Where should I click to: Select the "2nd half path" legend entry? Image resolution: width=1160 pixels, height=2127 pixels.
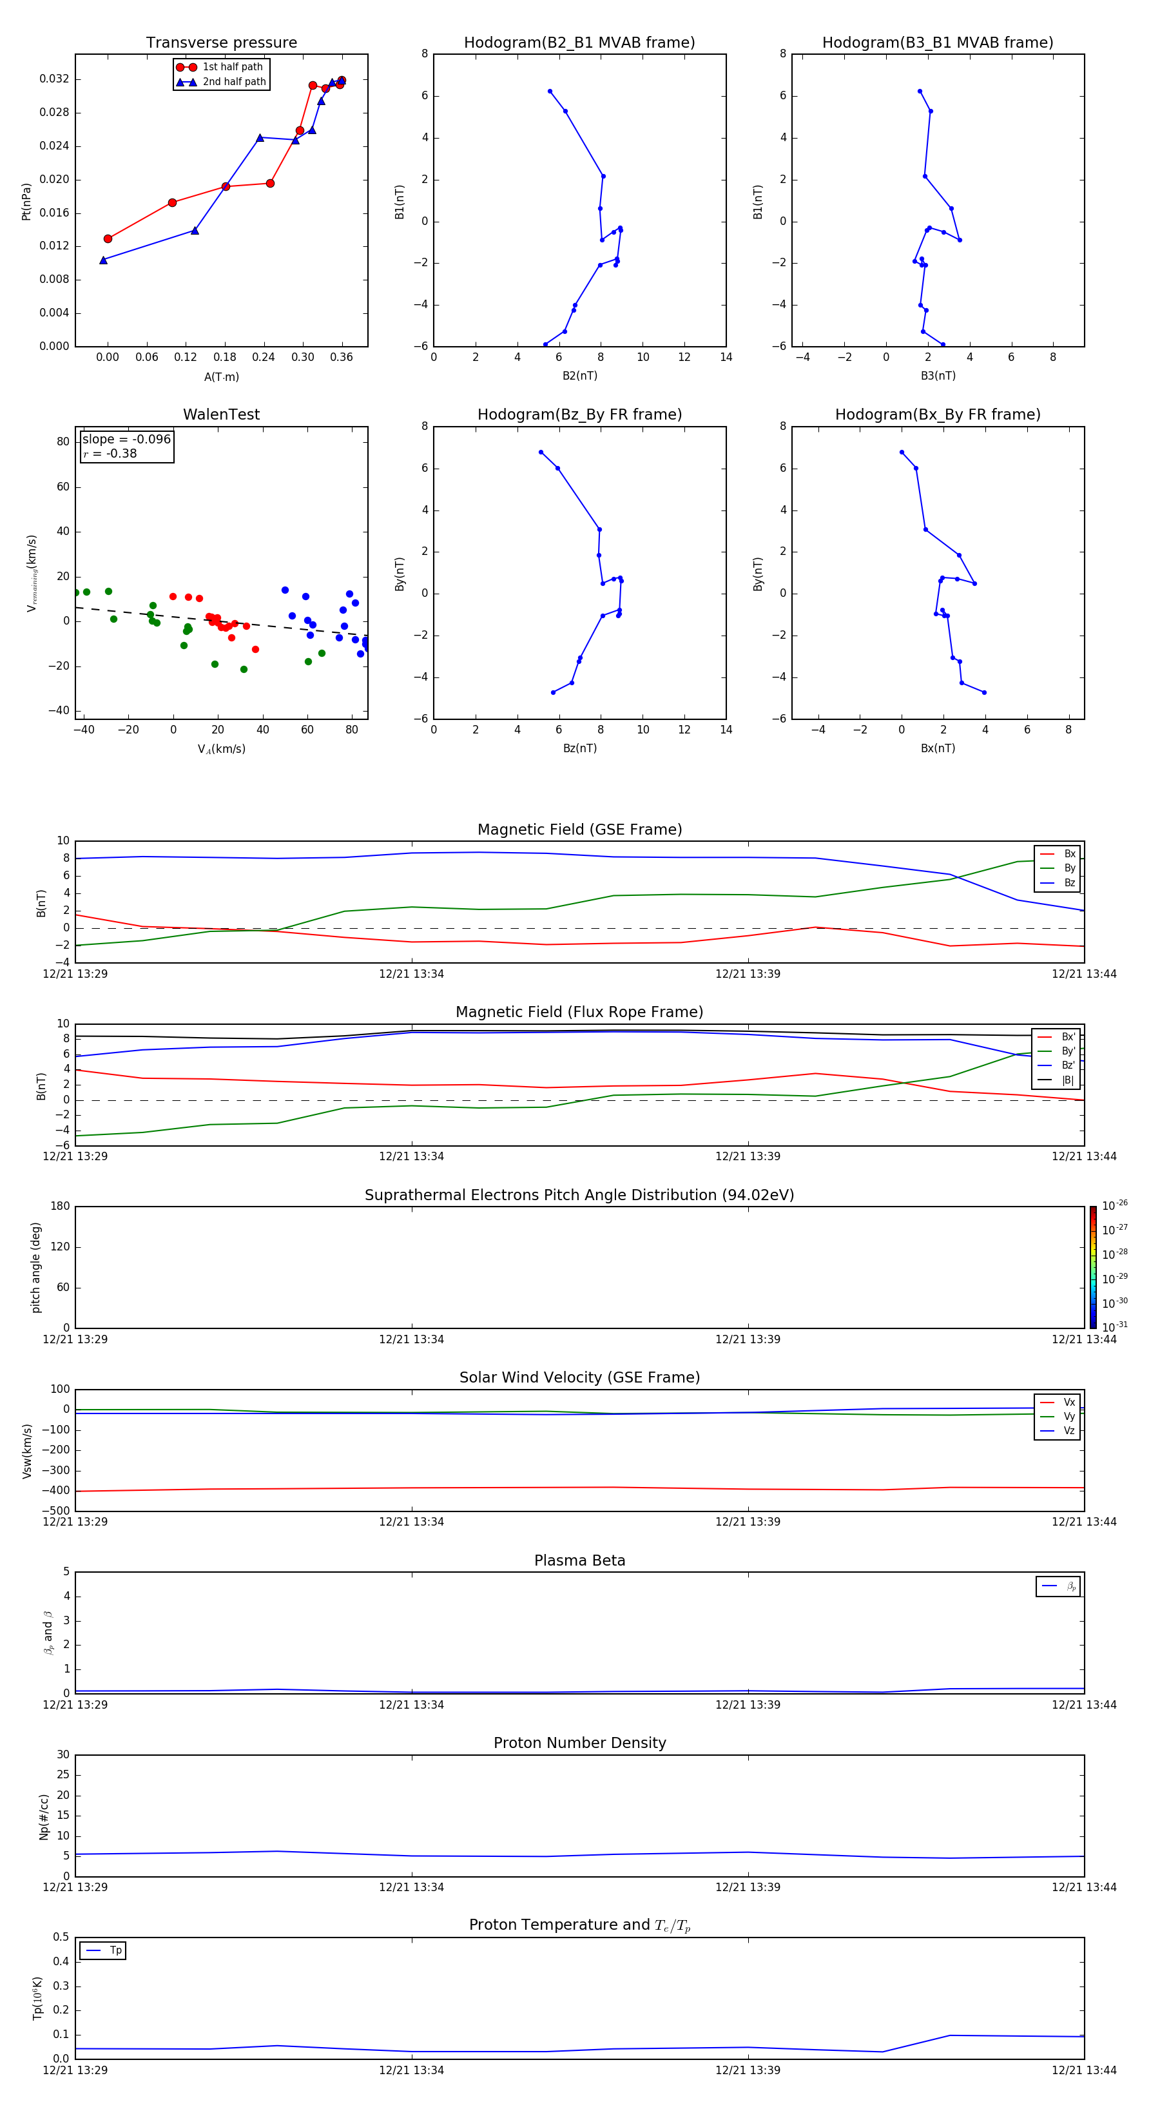pyautogui.click(x=220, y=82)
